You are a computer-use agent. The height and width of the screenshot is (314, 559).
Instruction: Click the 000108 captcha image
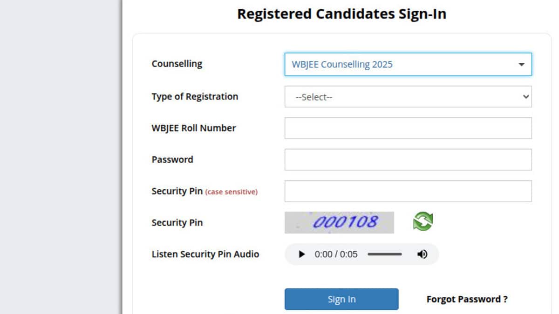(339, 222)
